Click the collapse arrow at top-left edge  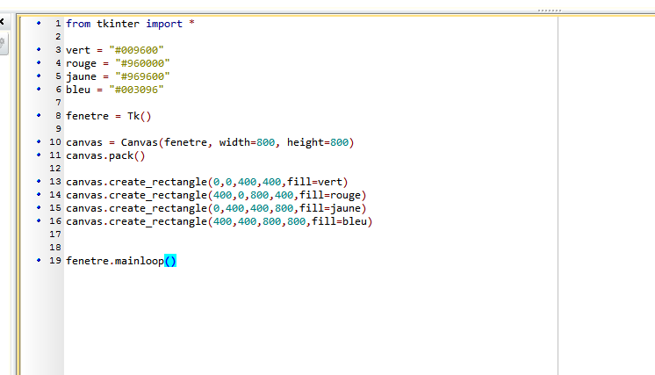tap(4, 21)
